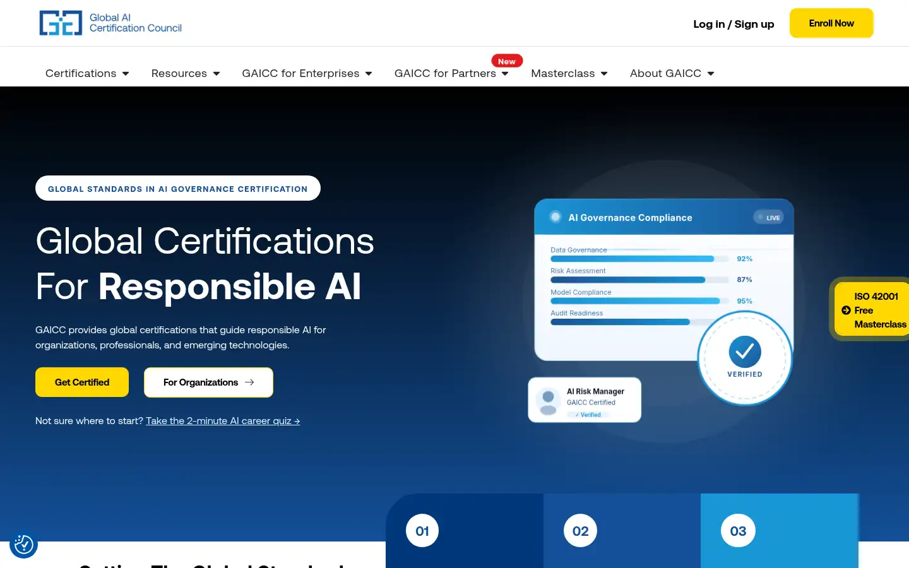The width and height of the screenshot is (909, 568).
Task: Click the For Organizations button
Action: coord(208,382)
